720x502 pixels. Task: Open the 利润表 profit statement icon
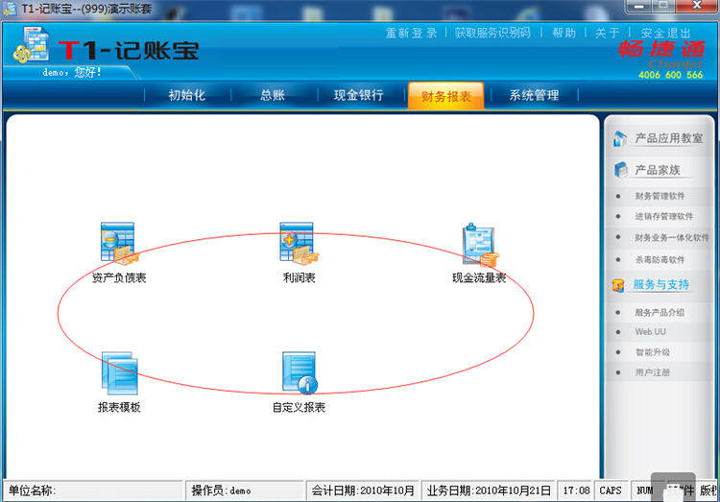tap(299, 244)
